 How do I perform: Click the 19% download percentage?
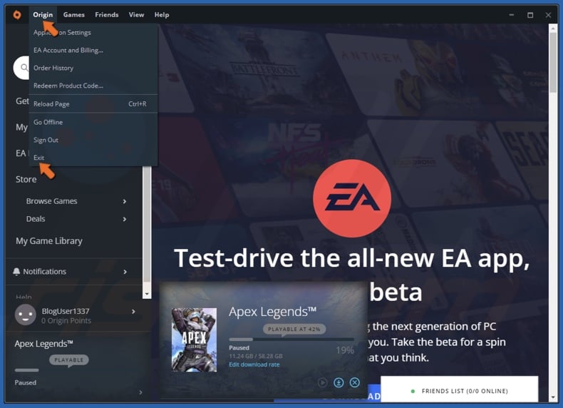click(345, 350)
